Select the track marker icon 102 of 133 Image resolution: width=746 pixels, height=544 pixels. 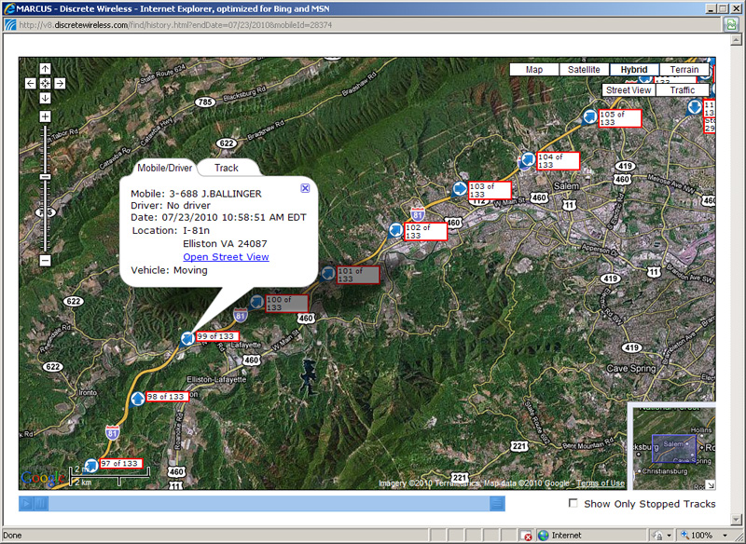click(x=395, y=230)
